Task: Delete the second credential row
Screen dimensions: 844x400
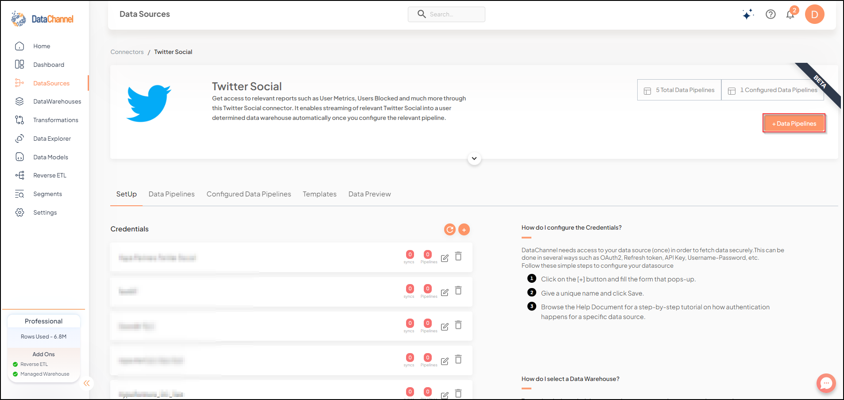Action: click(458, 290)
